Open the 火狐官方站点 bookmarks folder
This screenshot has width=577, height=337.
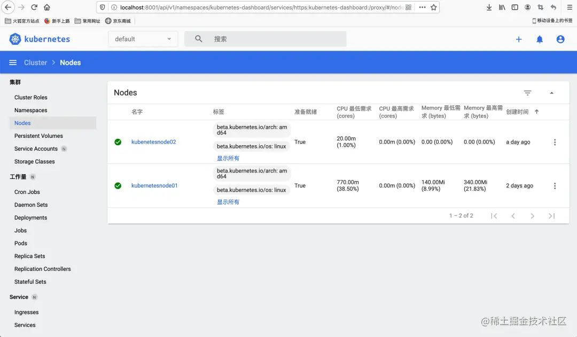point(22,21)
